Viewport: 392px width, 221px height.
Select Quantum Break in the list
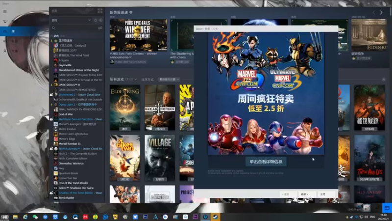tap(68, 173)
